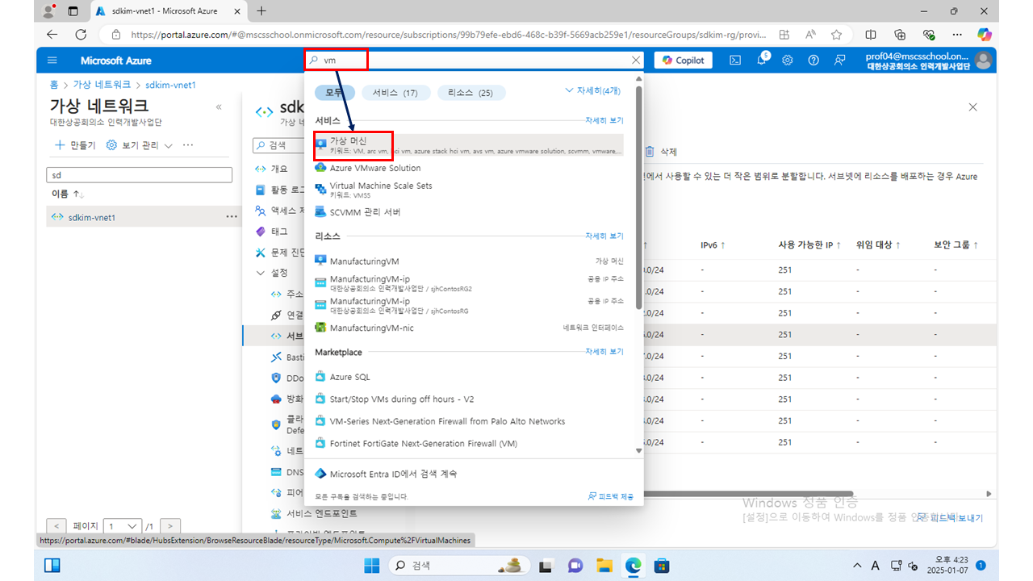Click the Copilot button in Azure header

click(684, 61)
